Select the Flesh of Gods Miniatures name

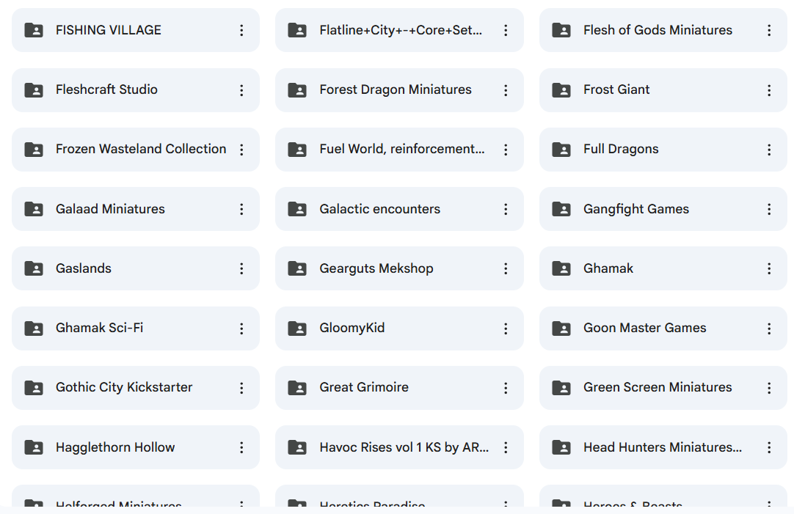click(x=658, y=30)
